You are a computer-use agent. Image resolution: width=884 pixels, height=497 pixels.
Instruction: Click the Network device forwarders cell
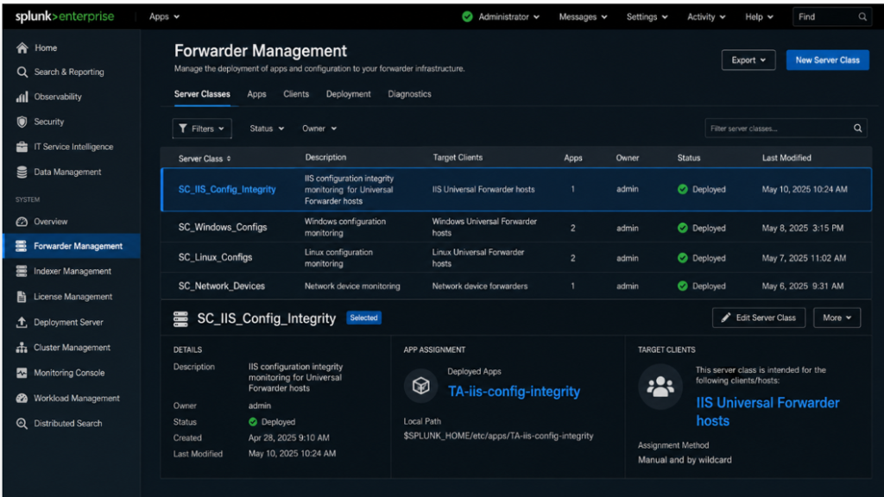[480, 286]
